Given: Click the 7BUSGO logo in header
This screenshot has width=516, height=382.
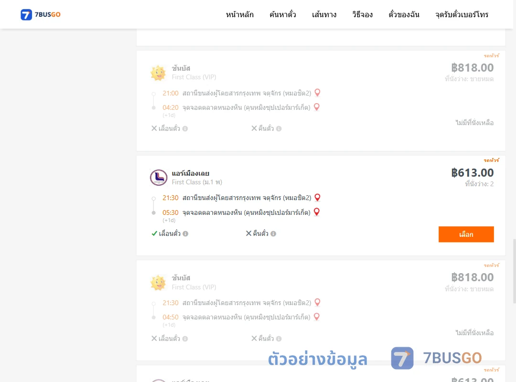Looking at the screenshot, I should pyautogui.click(x=41, y=14).
